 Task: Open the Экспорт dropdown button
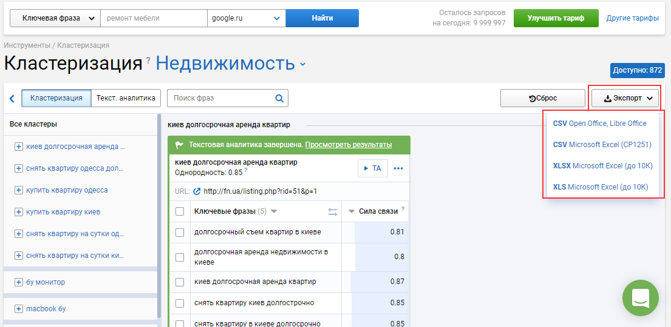tap(625, 98)
